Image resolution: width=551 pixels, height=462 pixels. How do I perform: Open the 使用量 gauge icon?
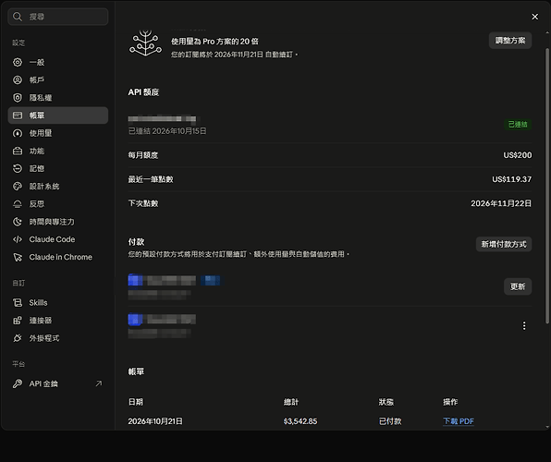(18, 133)
